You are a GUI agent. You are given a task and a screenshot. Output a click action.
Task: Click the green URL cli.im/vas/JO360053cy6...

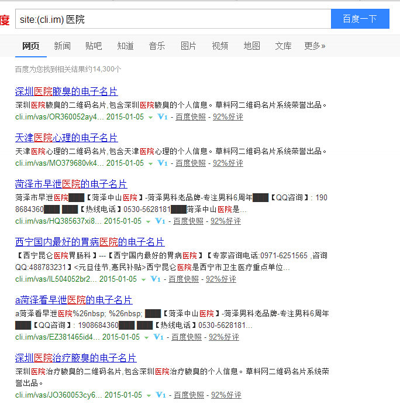(58, 395)
